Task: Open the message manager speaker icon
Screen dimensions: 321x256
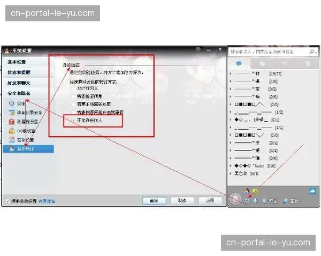Action: click(255, 201)
